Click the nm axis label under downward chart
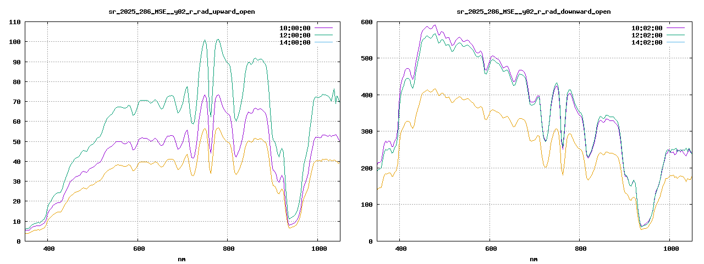This screenshot has height=264, width=704. click(533, 258)
